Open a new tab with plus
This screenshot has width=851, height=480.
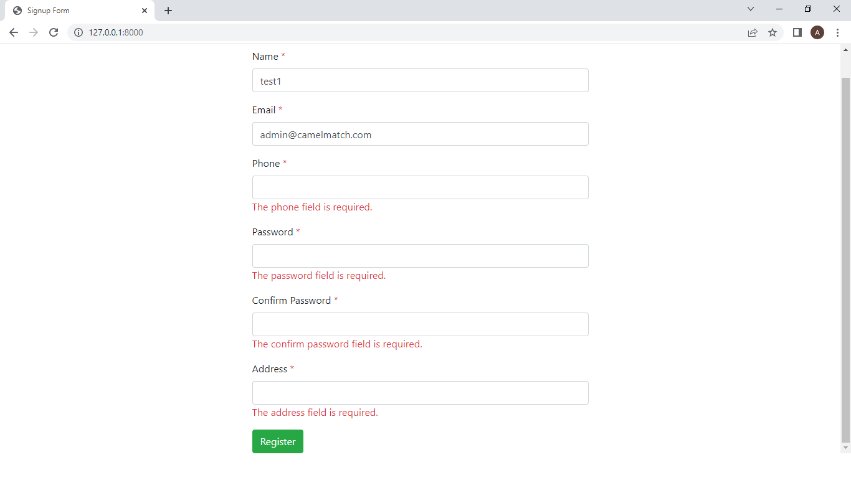(x=168, y=11)
